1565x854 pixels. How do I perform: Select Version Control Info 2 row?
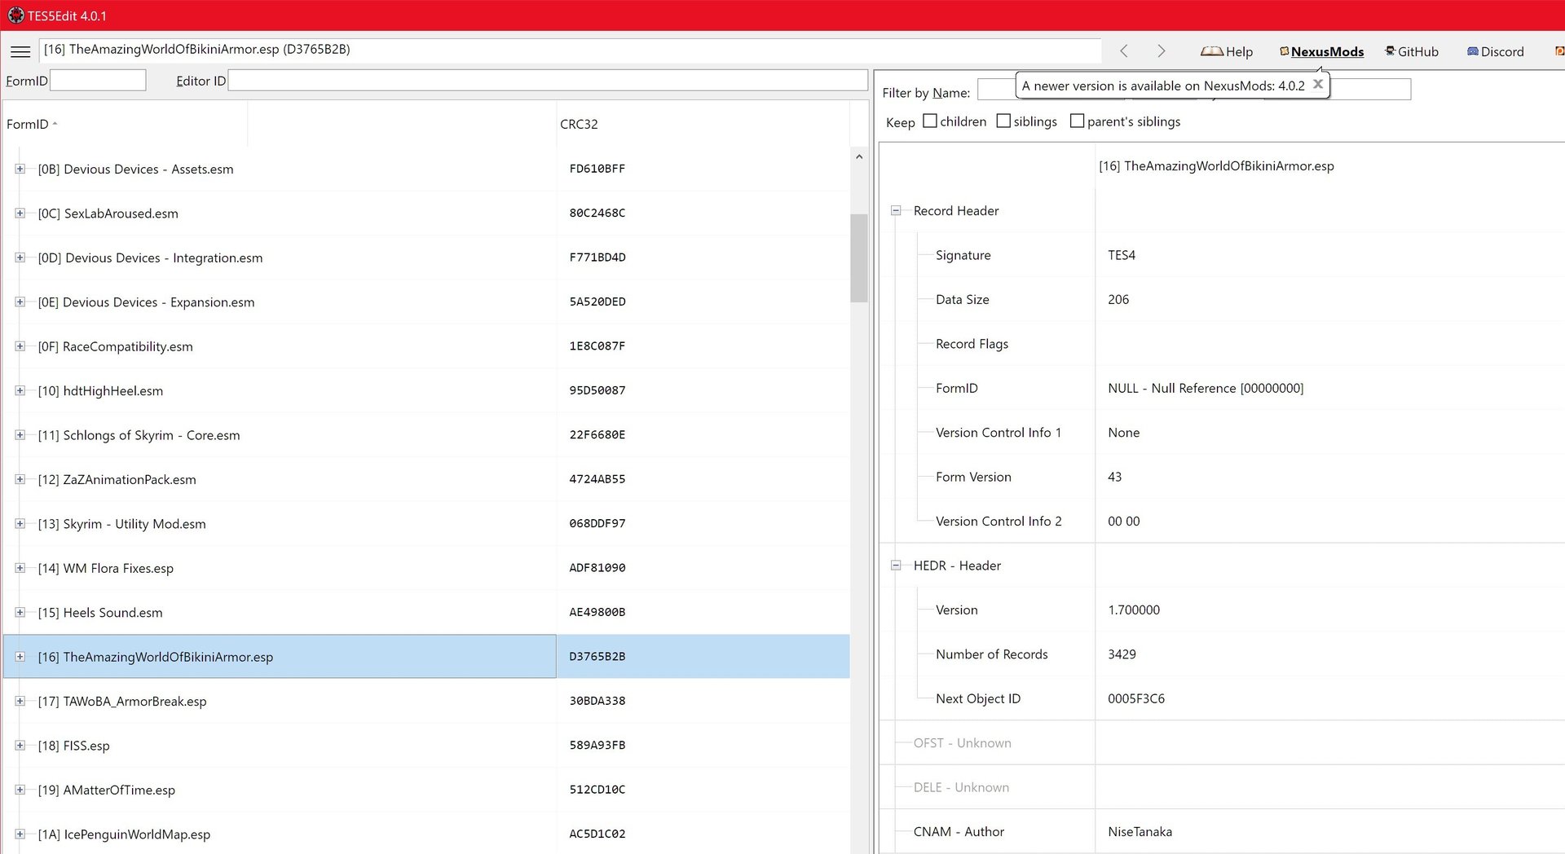[1222, 521]
